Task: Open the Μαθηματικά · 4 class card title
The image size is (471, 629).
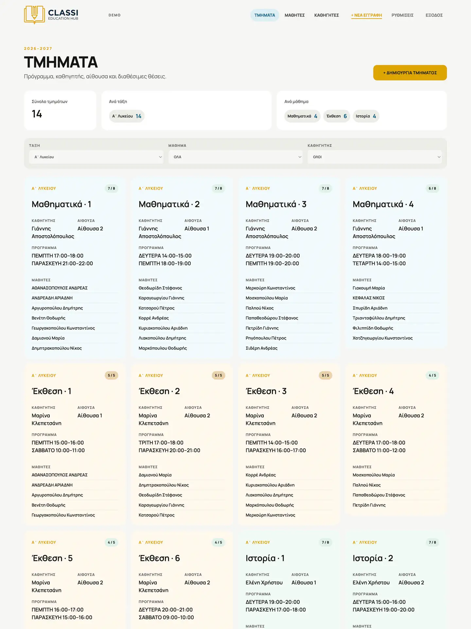Action: pyautogui.click(x=383, y=204)
